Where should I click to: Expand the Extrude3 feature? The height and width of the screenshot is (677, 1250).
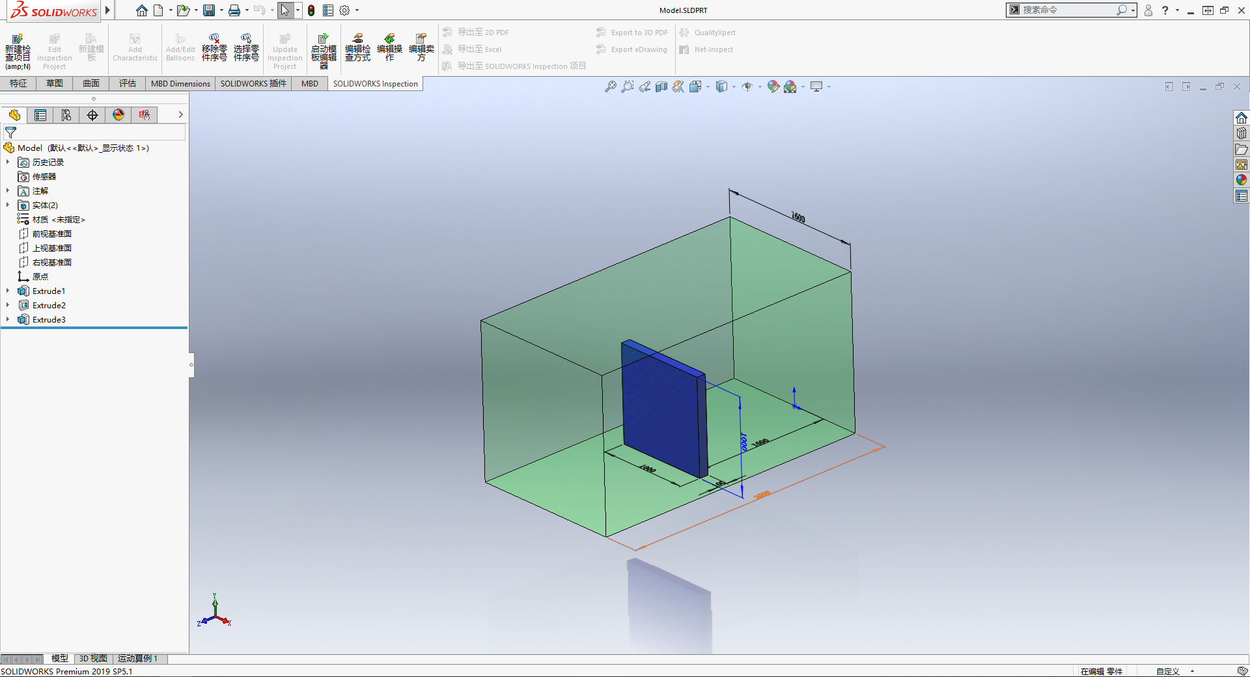point(8,319)
